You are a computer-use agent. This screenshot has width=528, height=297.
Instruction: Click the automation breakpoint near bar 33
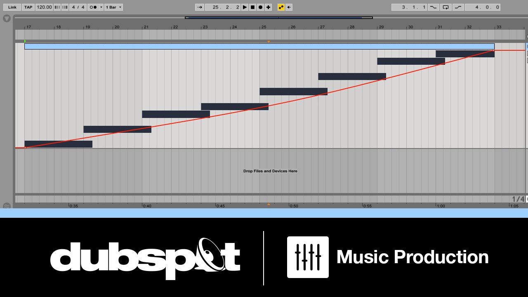tap(494, 50)
